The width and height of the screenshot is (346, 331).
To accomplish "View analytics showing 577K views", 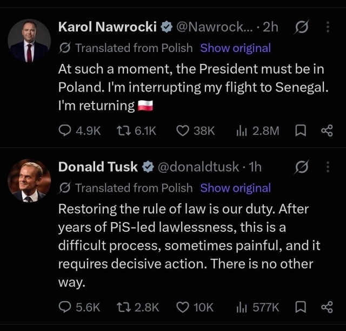I will click(x=257, y=307).
